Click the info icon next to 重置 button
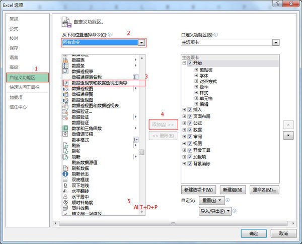 228,200
